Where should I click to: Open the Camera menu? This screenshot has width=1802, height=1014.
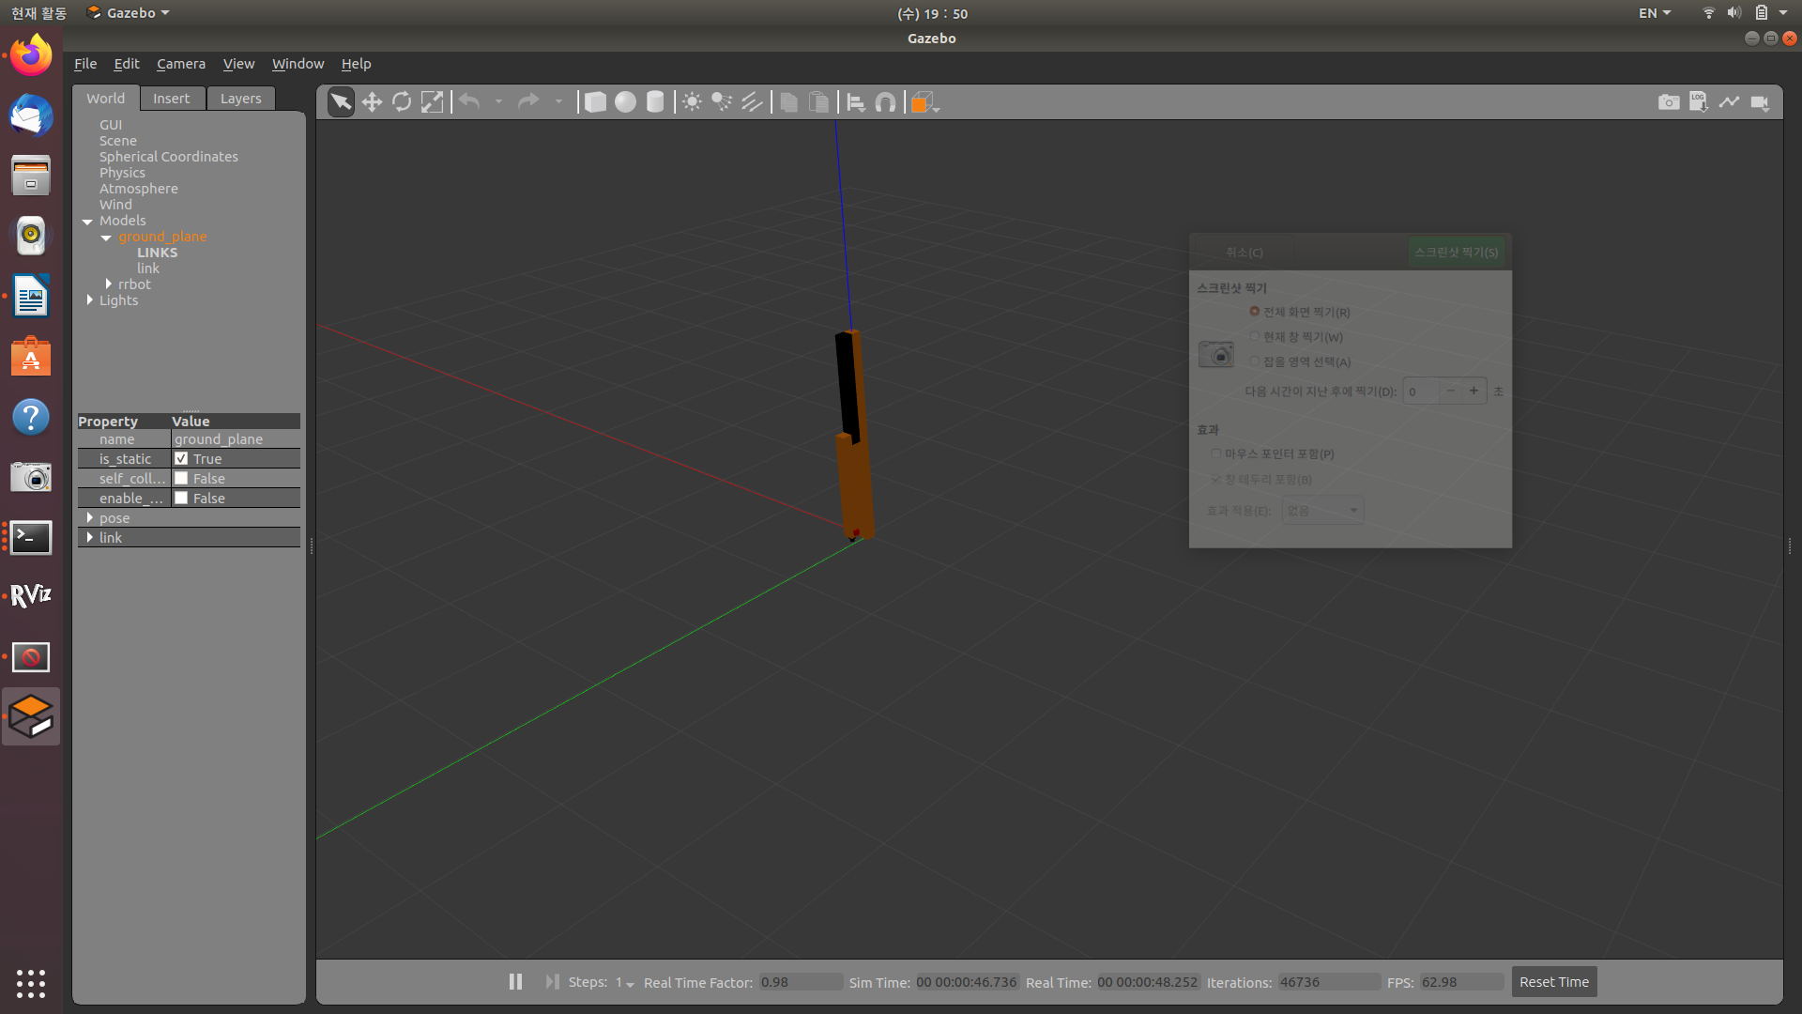coord(180,64)
